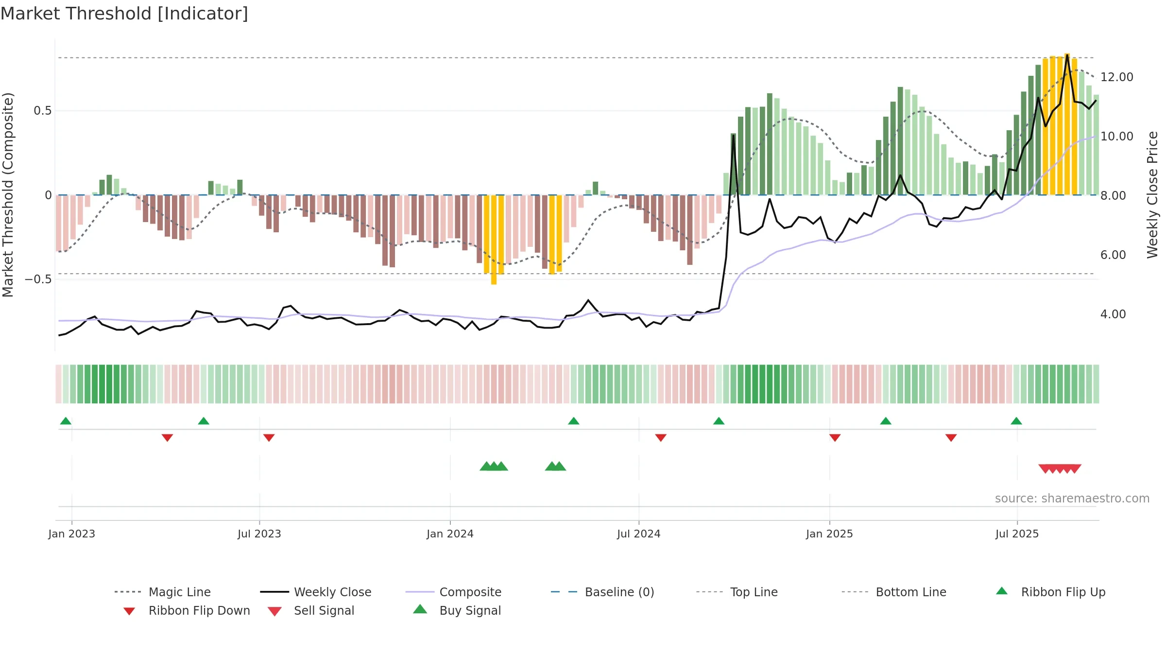Click the ribbon flip up marker near September 2024
The image size is (1166, 656).
719,421
